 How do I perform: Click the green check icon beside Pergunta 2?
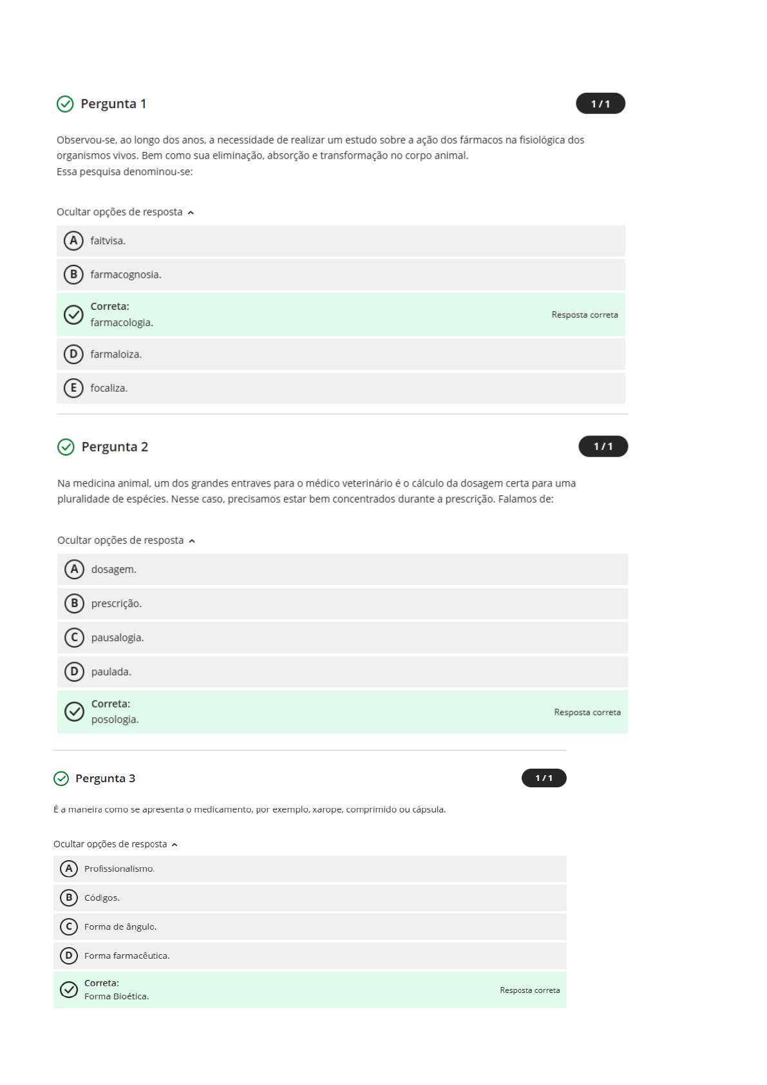(x=66, y=447)
